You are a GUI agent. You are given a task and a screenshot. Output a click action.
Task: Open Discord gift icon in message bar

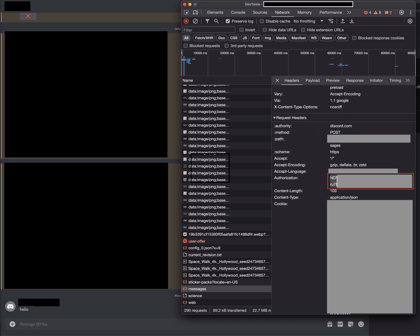[x=329, y=324]
